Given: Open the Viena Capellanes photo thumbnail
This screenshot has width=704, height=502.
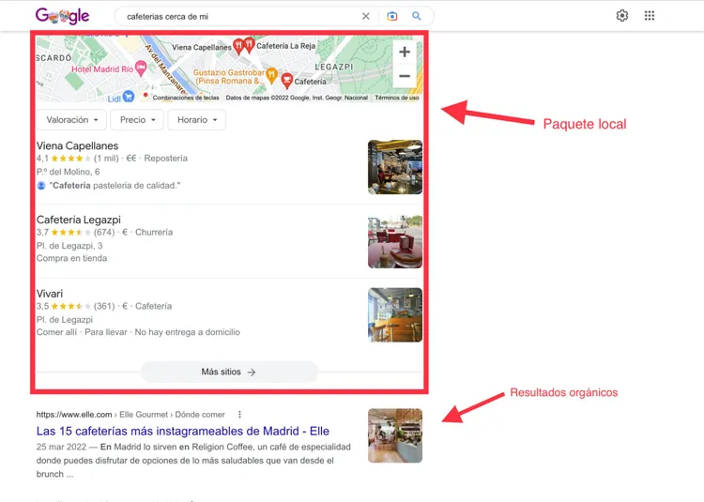Looking at the screenshot, I should tap(395, 167).
